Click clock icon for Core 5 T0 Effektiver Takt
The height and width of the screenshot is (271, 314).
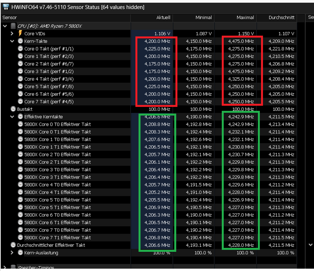point(20,200)
